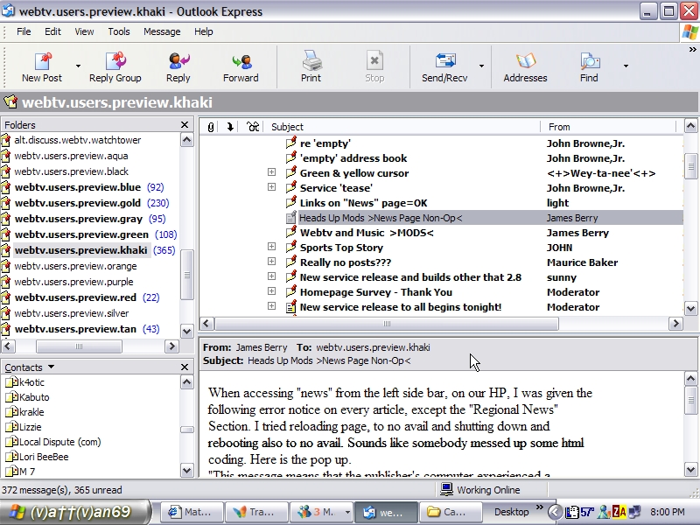Click the newsgroup icon in the folder banner
This screenshot has width=700, height=525.
tap(10, 102)
